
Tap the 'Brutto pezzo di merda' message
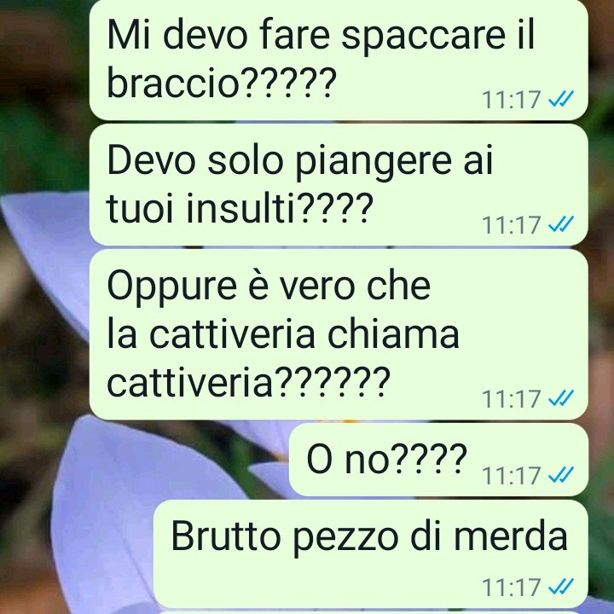[x=371, y=553]
